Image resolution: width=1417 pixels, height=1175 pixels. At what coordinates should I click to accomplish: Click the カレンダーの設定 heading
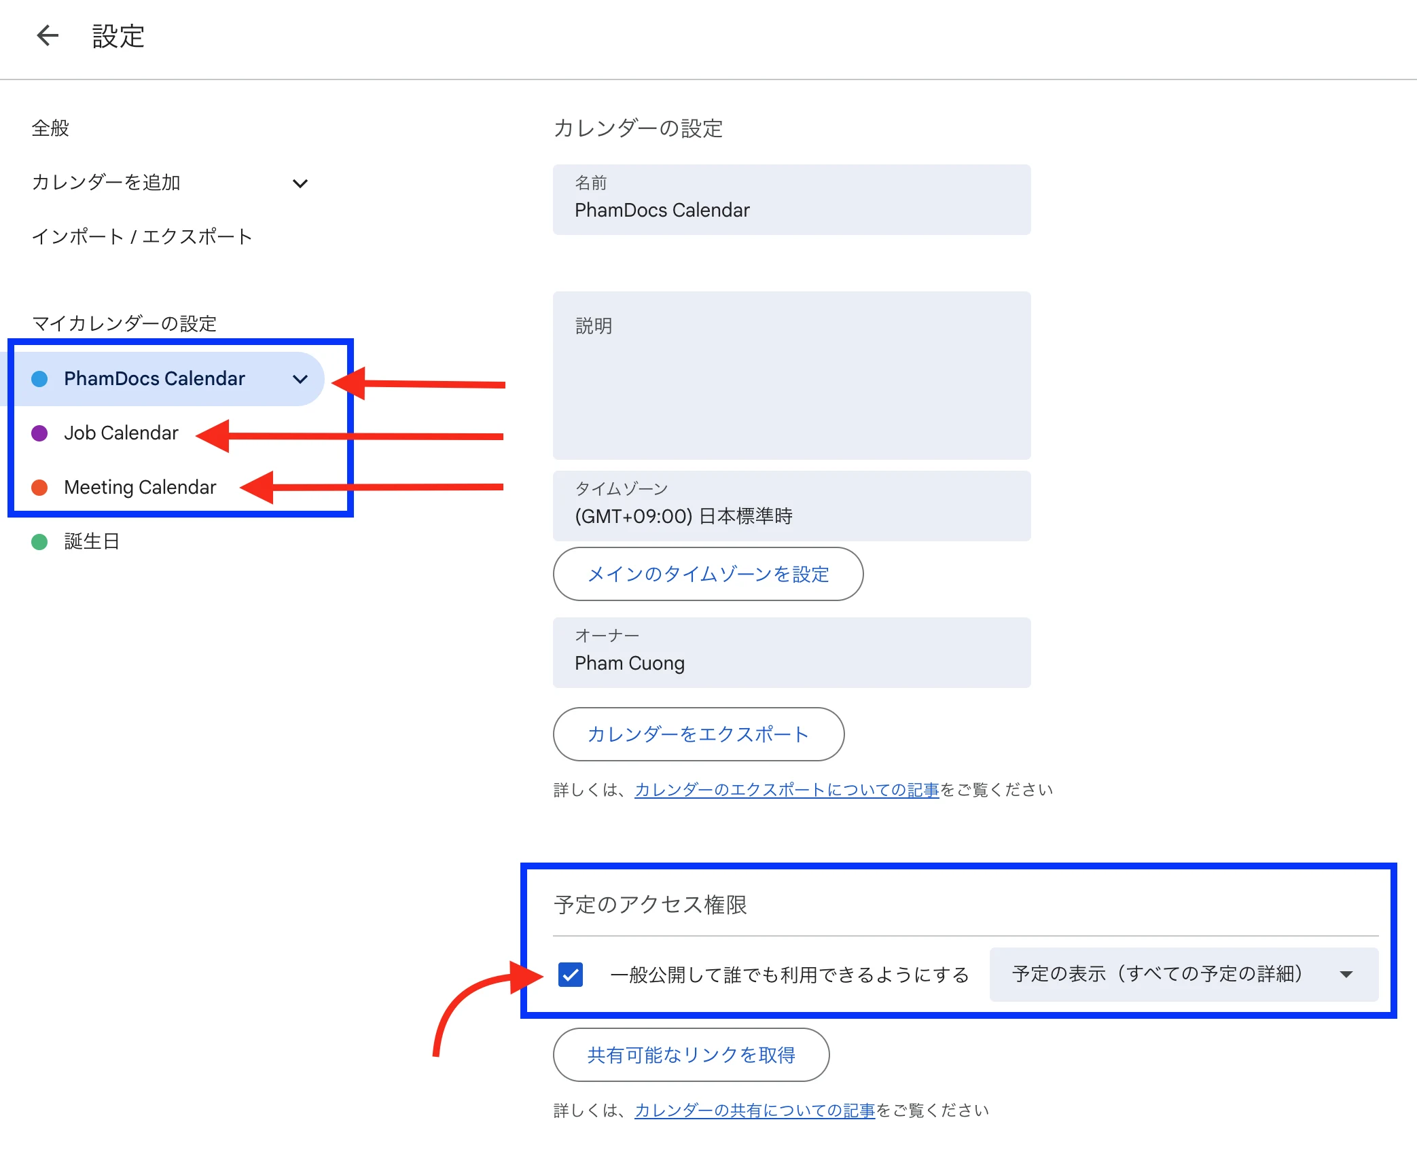pyautogui.click(x=638, y=128)
